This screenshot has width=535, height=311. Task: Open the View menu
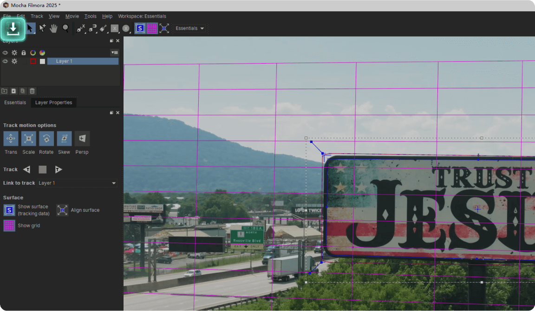[54, 16]
